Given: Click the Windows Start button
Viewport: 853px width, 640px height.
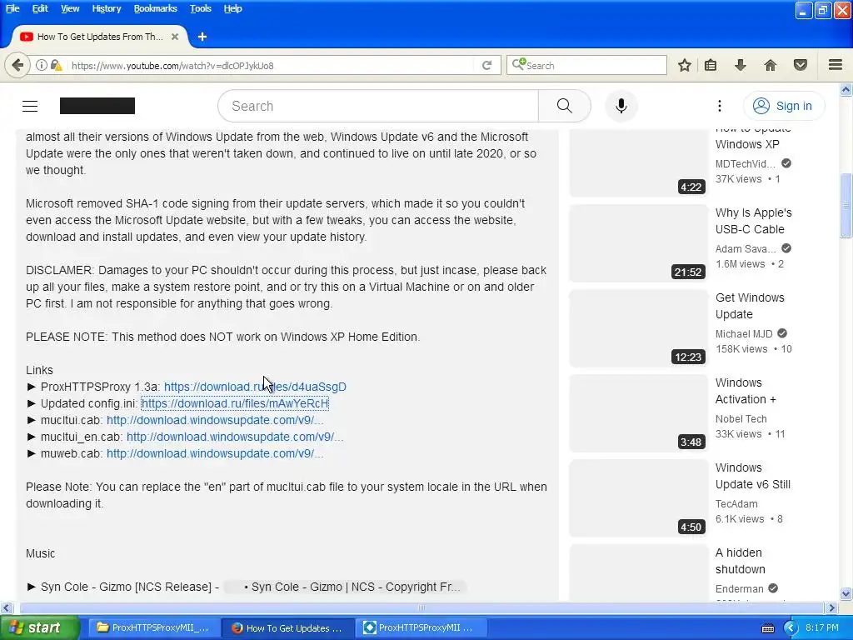Looking at the screenshot, I should point(40,627).
